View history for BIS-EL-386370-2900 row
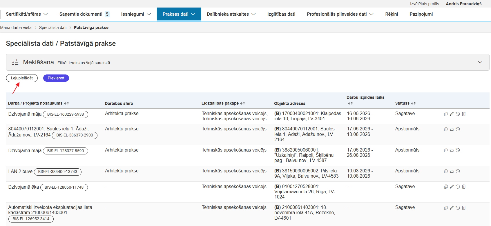The image size is (491, 226). point(458,129)
